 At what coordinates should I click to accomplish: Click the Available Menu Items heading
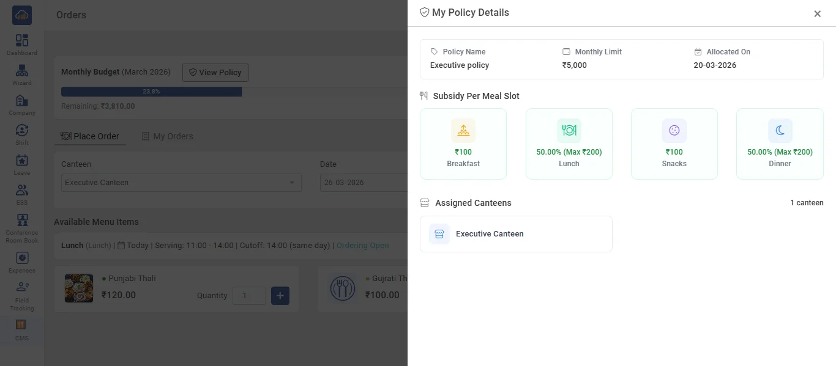96,222
